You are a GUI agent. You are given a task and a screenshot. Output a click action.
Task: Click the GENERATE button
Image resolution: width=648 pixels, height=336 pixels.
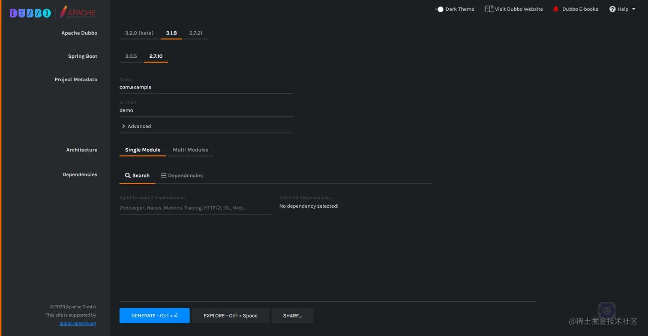[154, 315]
